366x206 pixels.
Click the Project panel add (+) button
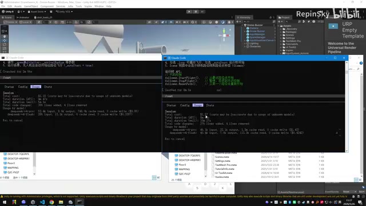(280, 22)
